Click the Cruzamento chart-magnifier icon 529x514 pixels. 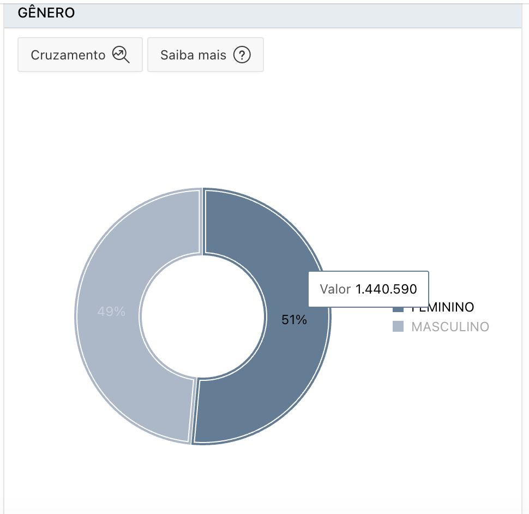pyautogui.click(x=121, y=55)
